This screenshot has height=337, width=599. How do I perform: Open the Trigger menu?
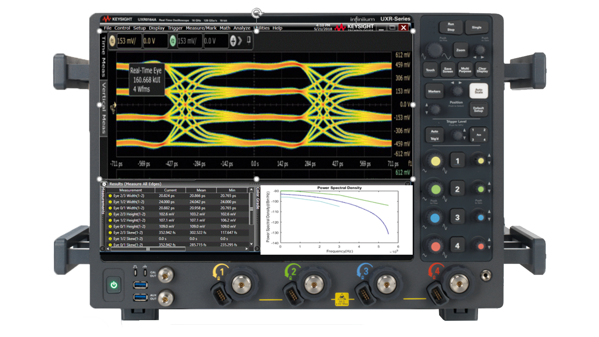(175, 28)
